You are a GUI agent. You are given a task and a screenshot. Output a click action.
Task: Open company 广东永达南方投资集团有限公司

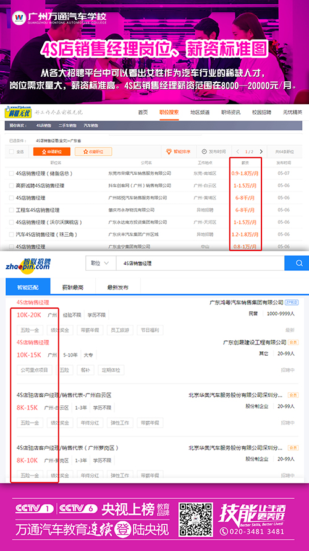point(137,223)
